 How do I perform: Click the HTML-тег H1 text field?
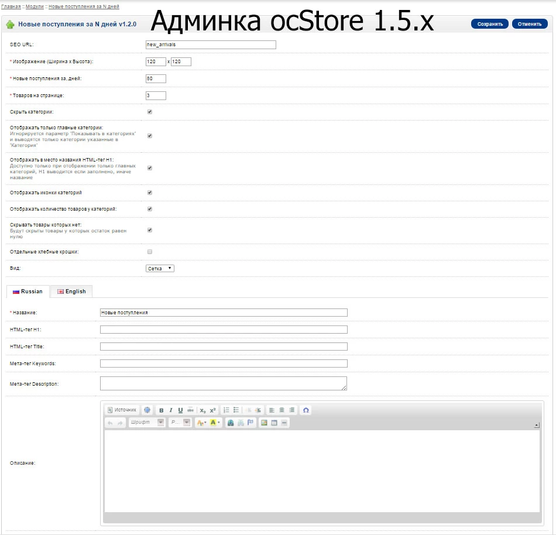click(224, 330)
